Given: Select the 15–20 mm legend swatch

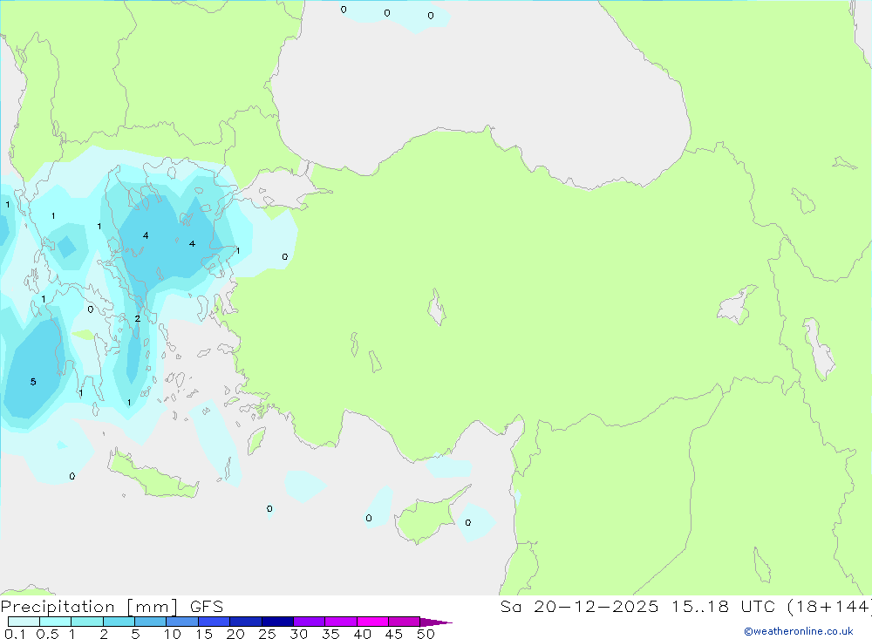Looking at the screenshot, I should (x=215, y=622).
